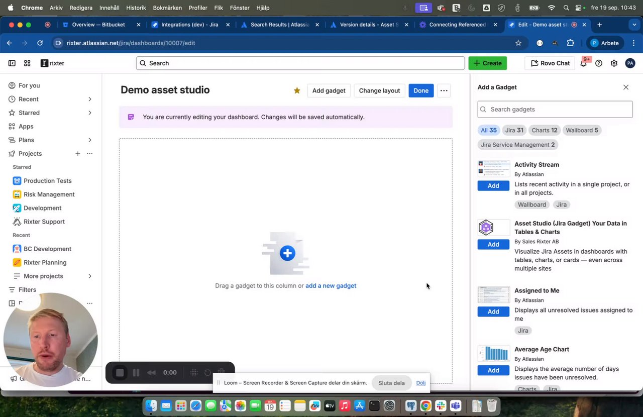The height and width of the screenshot is (417, 643).
Task: Click the blue plus icon in the empty dashboard column
Action: pyautogui.click(x=287, y=253)
